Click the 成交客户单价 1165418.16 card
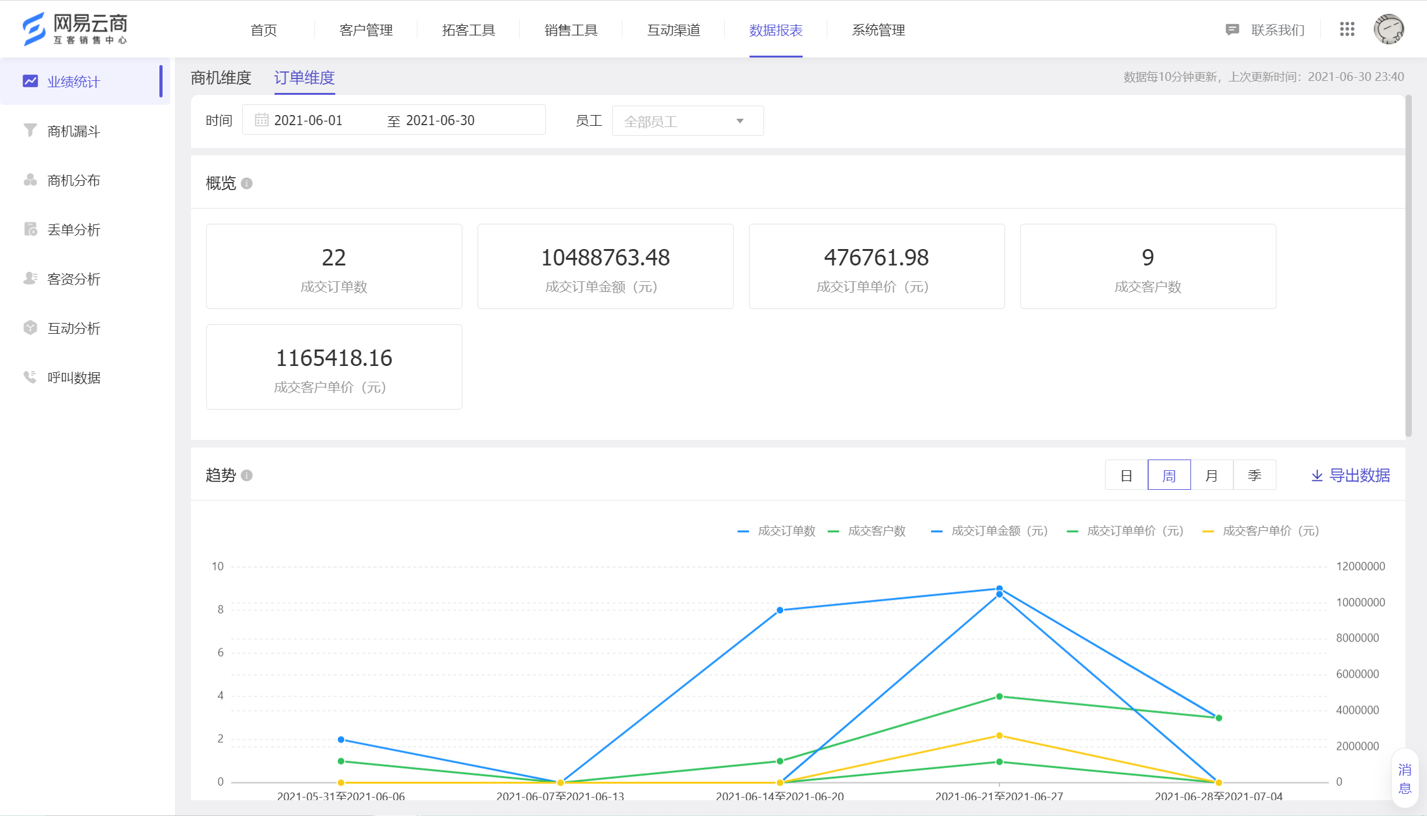 click(x=334, y=367)
